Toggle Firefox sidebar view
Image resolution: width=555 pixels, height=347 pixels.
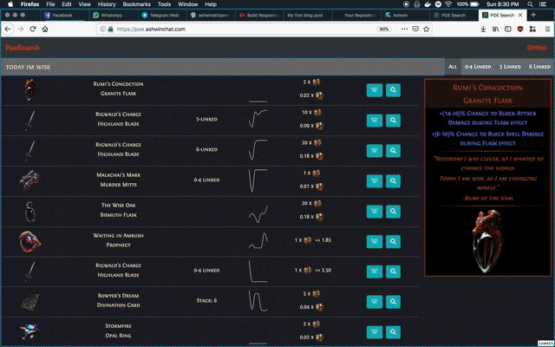tap(508, 29)
